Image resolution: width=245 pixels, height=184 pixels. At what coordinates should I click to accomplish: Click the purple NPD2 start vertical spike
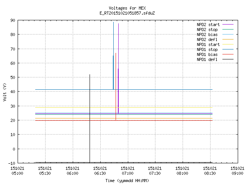(x=118, y=68)
